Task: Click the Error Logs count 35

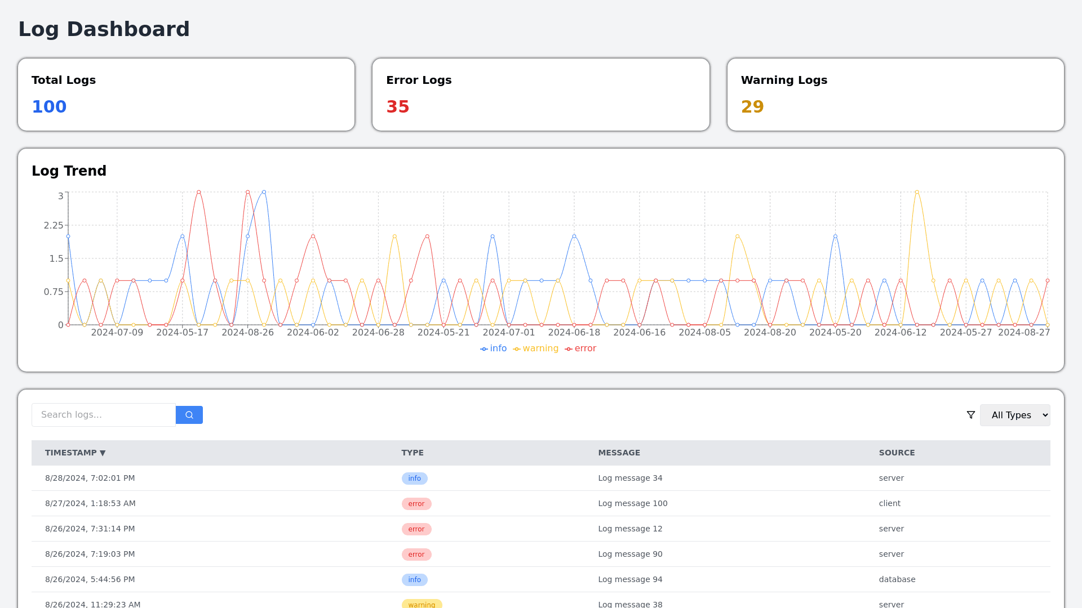Action: (397, 106)
